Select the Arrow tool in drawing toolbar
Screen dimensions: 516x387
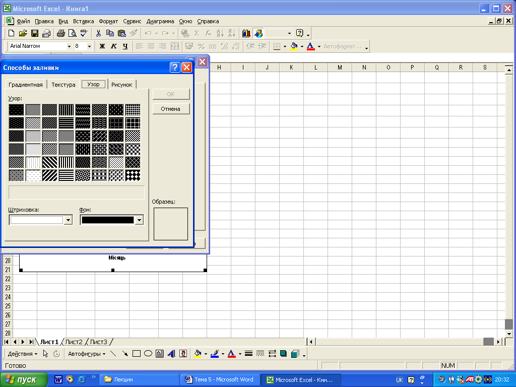(125, 354)
